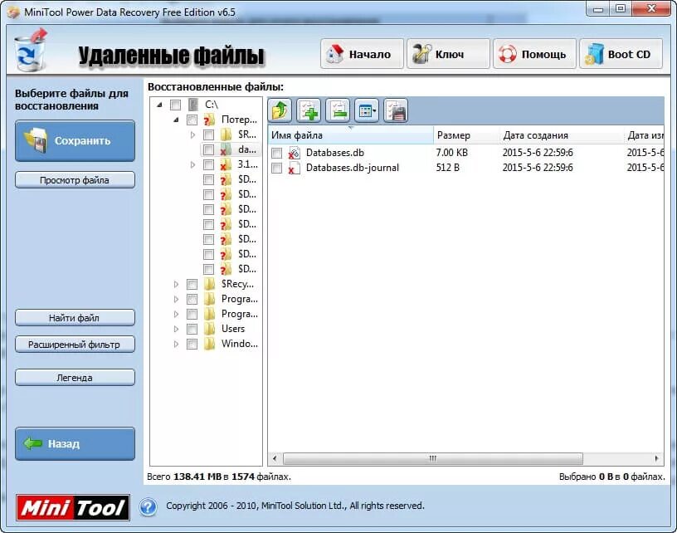The image size is (677, 533).
Task: Click the Databases.db file icon
Action: (x=295, y=153)
